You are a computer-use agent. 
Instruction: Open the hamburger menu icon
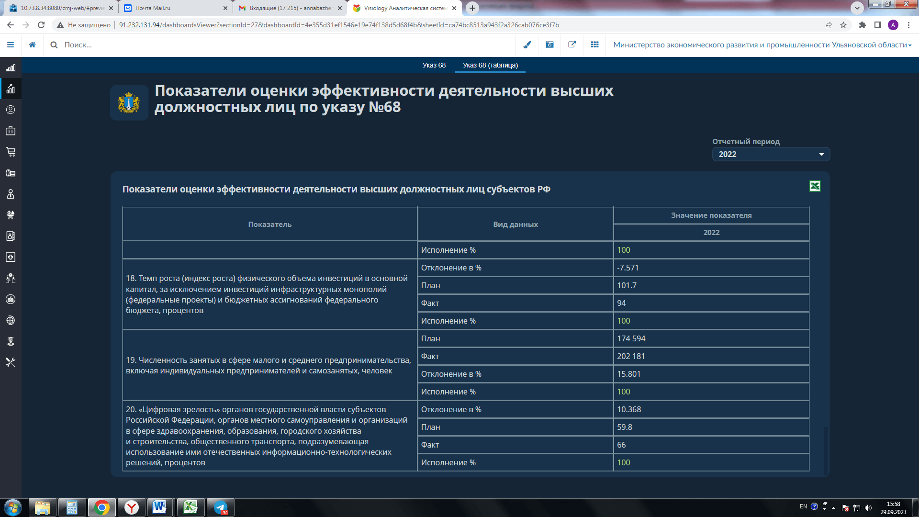11,45
